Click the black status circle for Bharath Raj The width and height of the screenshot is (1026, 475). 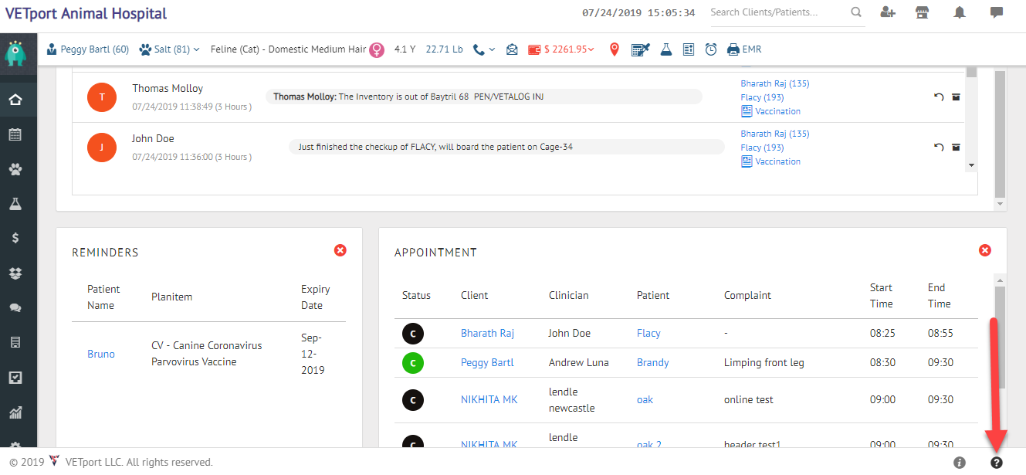tap(412, 334)
